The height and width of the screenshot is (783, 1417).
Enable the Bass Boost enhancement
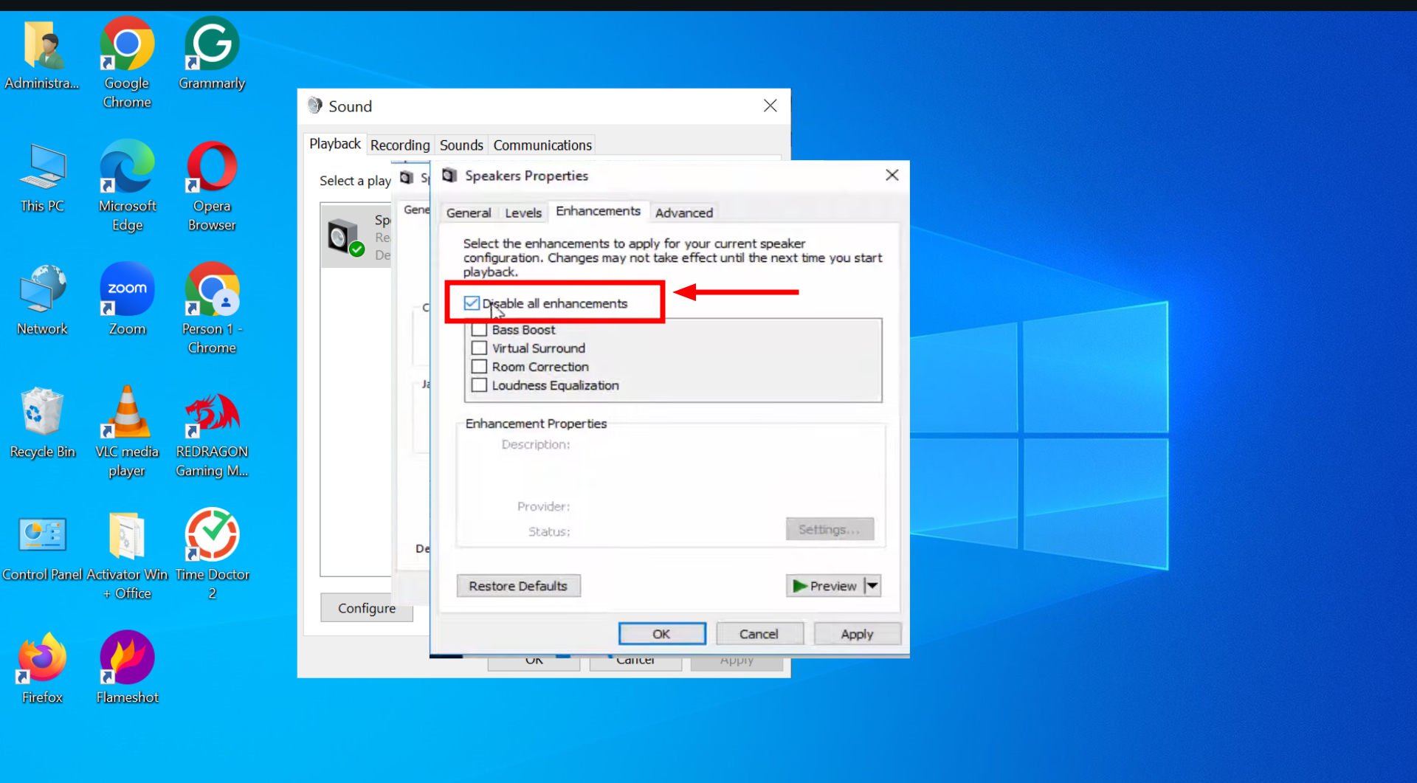(479, 329)
